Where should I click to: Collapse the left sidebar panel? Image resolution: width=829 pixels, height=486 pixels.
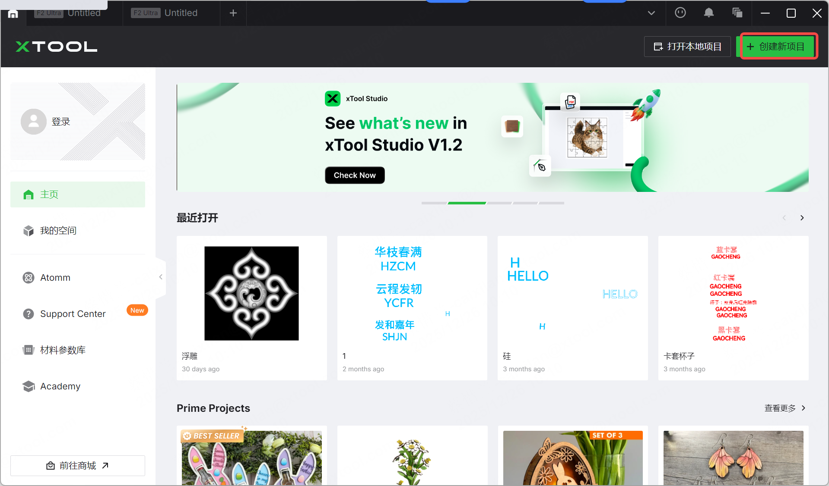[x=161, y=277]
